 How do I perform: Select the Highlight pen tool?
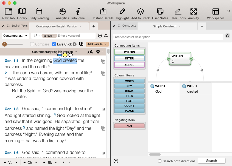(x=122, y=13)
